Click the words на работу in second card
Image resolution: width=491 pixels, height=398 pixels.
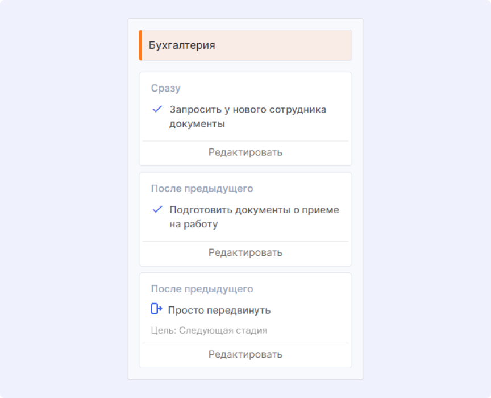(193, 225)
